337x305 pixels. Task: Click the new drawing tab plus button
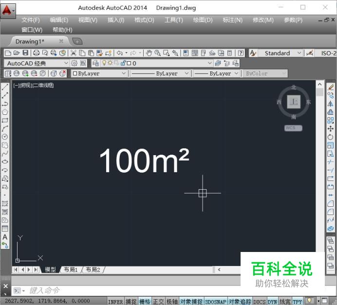[77, 41]
